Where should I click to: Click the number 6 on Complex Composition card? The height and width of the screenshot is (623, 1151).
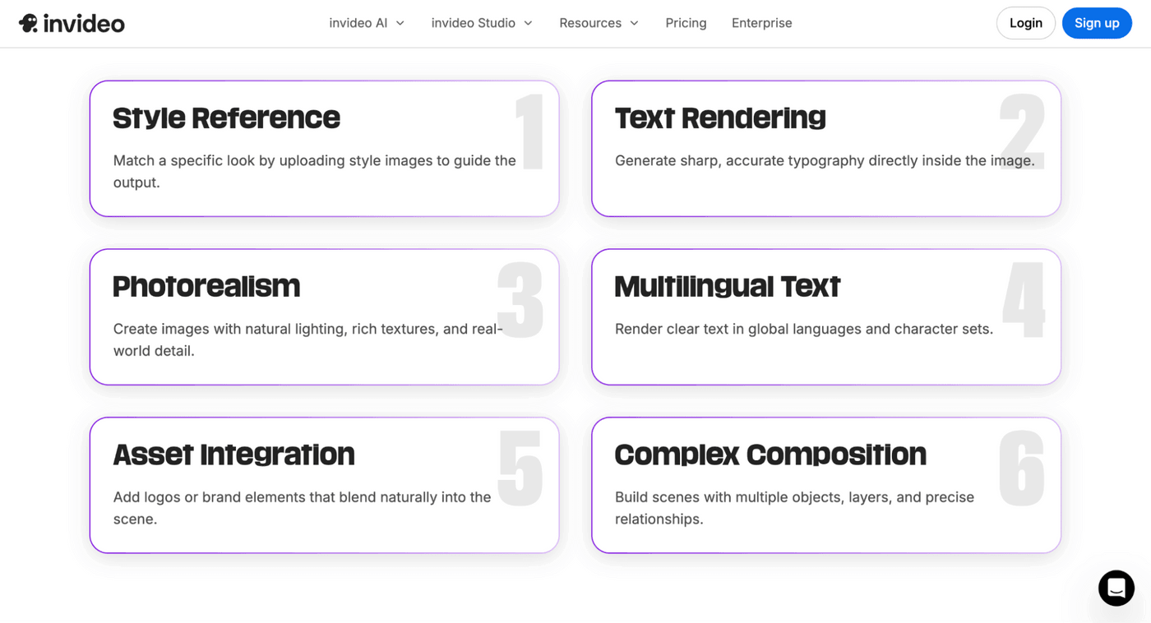[1022, 468]
